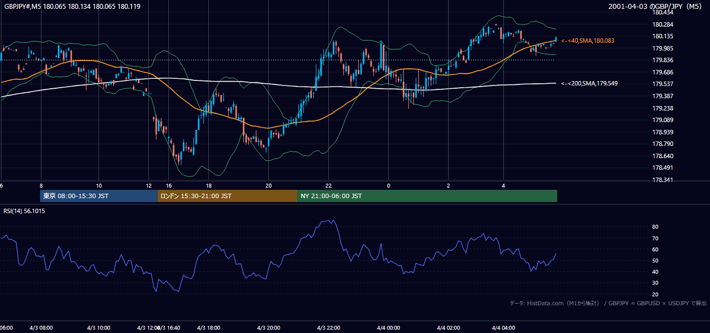710x333 pixels.
Task: Click the 4/3 22:00 date label
Action: 328,328
